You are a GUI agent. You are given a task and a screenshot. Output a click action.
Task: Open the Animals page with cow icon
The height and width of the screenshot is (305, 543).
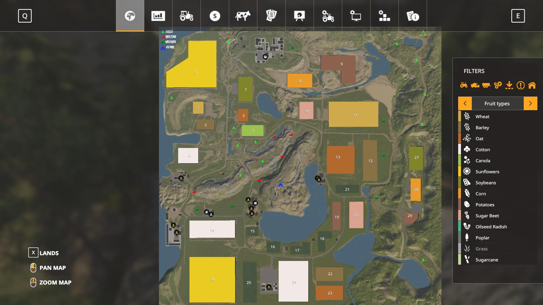(x=243, y=16)
